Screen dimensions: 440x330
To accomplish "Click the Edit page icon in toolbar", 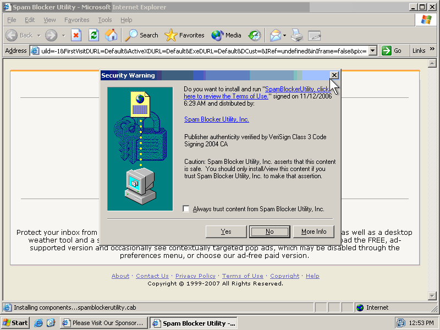I will coord(314,35).
